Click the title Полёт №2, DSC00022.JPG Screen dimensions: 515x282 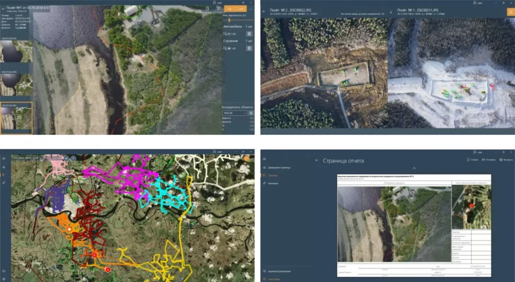coord(290,10)
